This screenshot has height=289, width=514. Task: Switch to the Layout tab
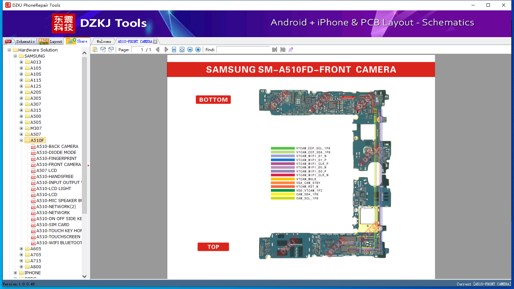51,41
